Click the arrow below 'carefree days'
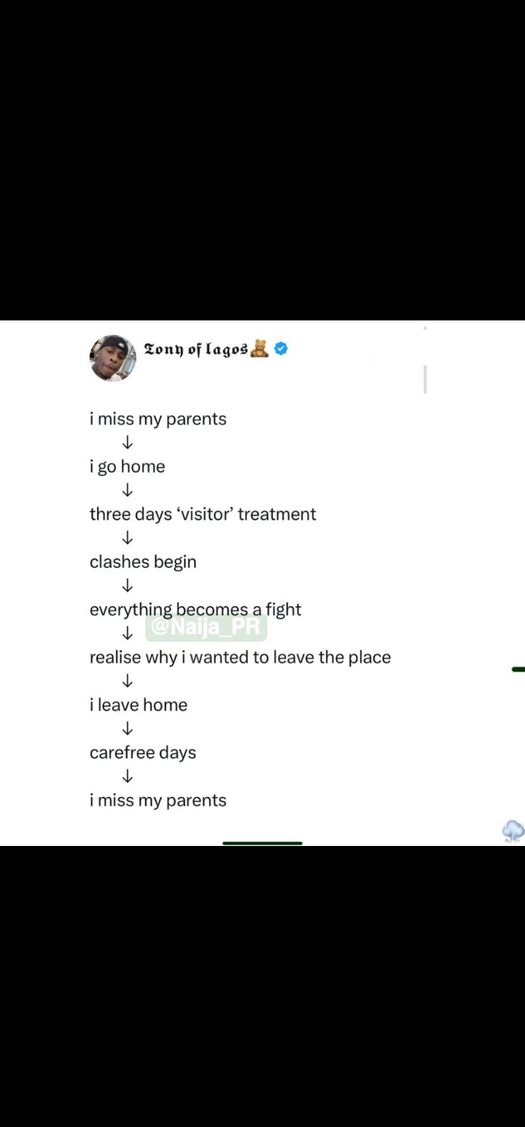Screen dimensions: 525x1127 tap(128, 776)
